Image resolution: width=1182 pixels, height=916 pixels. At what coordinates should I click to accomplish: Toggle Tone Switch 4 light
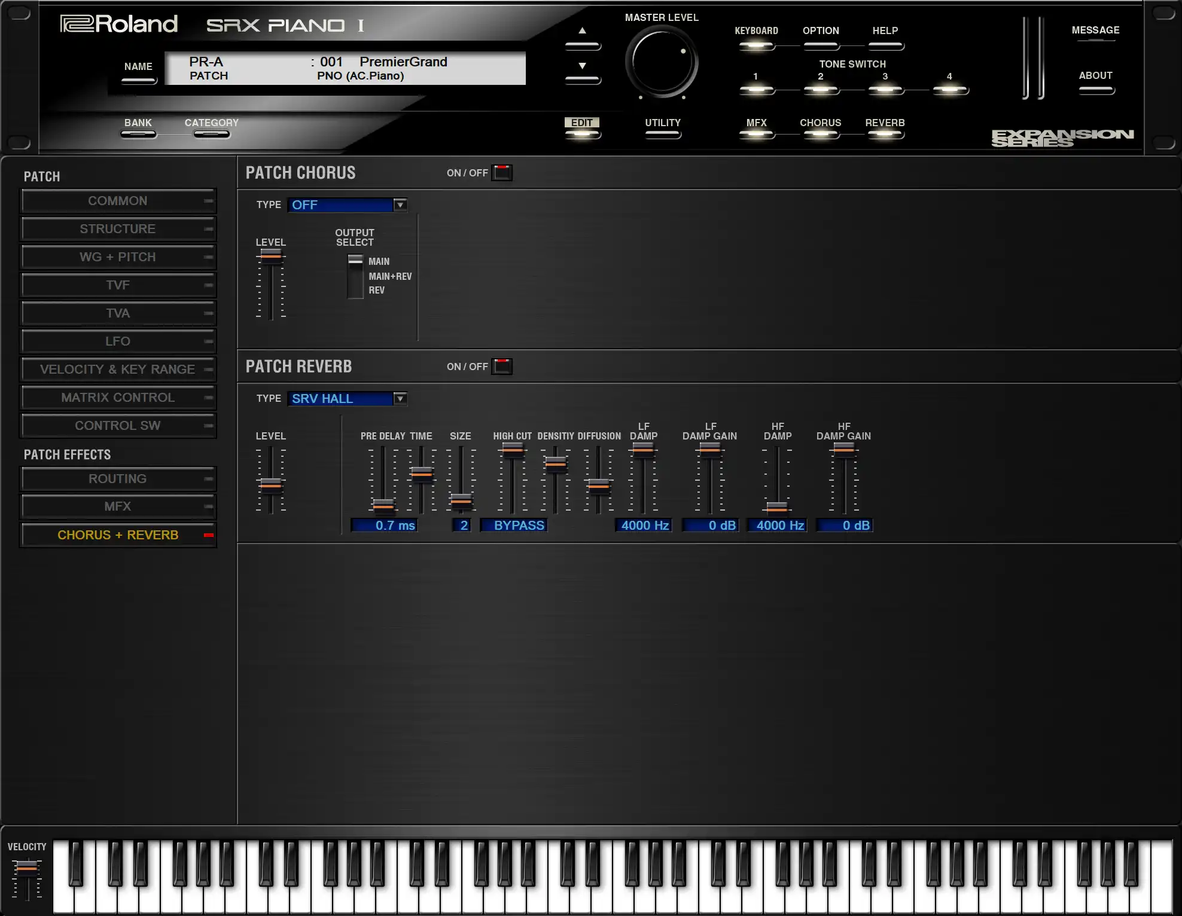[x=950, y=90]
